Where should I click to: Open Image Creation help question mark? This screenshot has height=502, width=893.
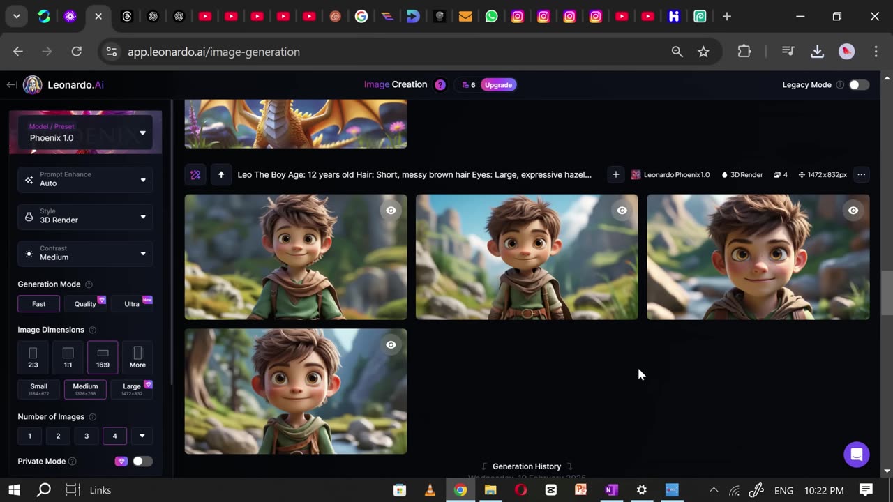(x=440, y=85)
